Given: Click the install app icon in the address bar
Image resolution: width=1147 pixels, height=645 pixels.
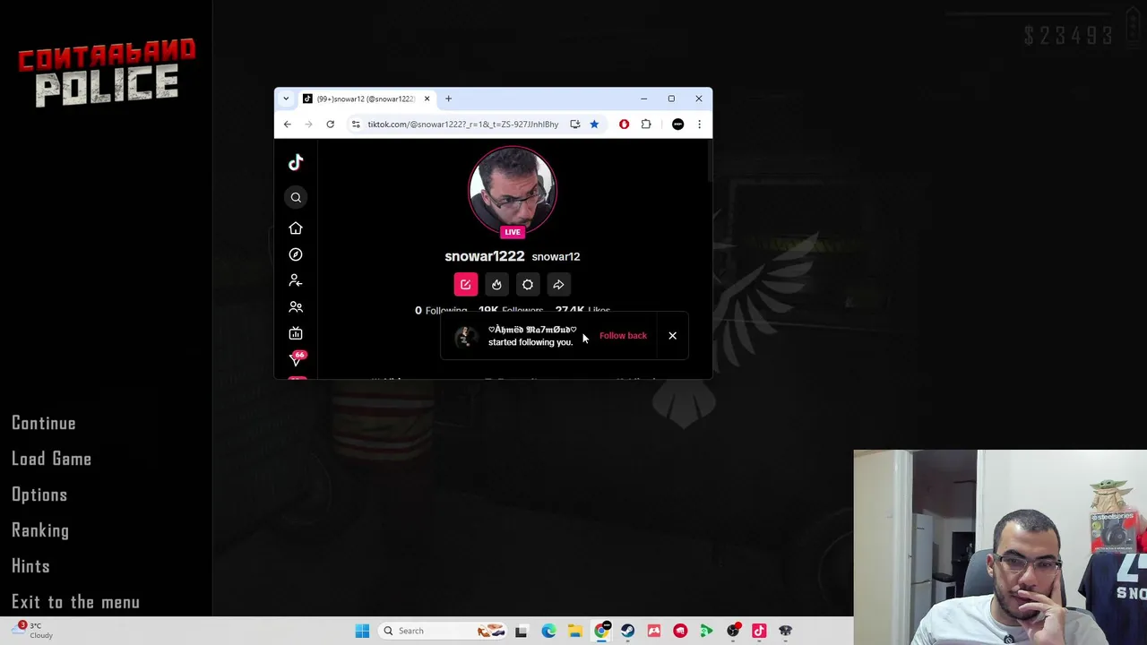Looking at the screenshot, I should pyautogui.click(x=574, y=125).
